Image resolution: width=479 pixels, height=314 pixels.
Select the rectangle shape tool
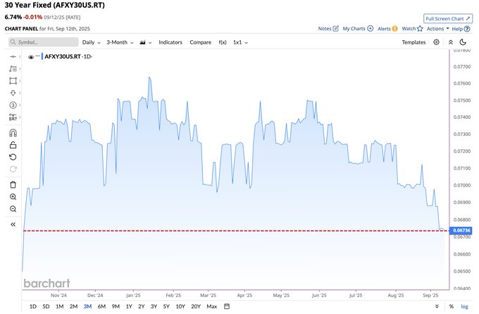pos(13,81)
